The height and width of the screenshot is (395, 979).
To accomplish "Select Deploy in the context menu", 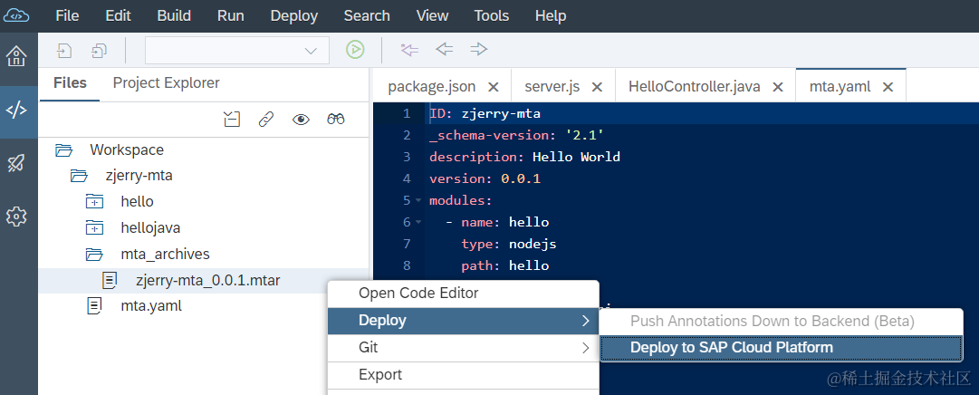I will click(464, 320).
